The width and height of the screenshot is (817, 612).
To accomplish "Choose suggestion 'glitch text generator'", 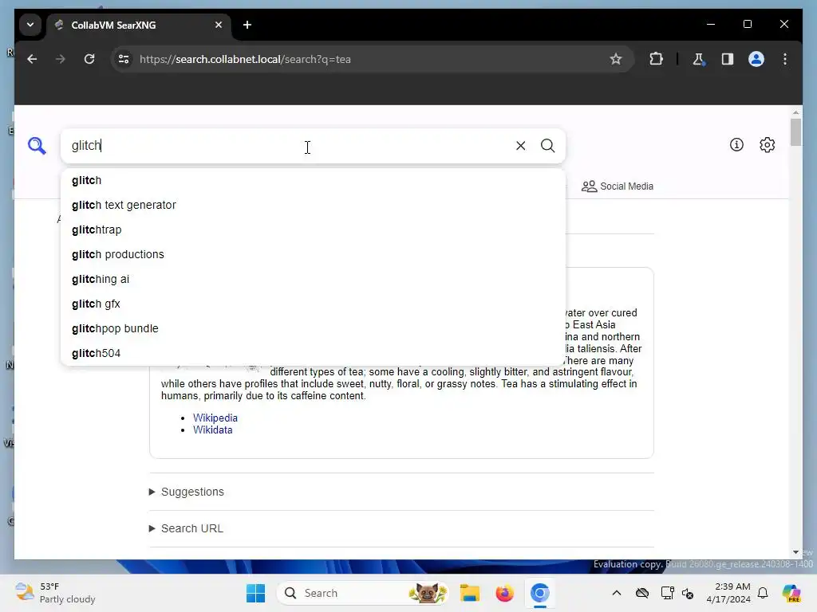I will [313, 205].
